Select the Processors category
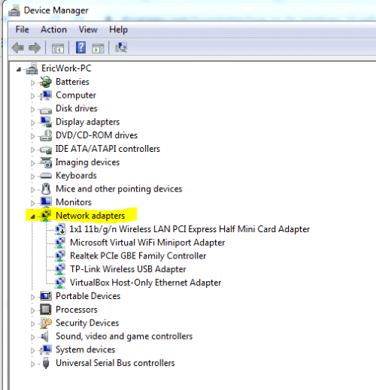This screenshot has width=376, height=390. 77,310
